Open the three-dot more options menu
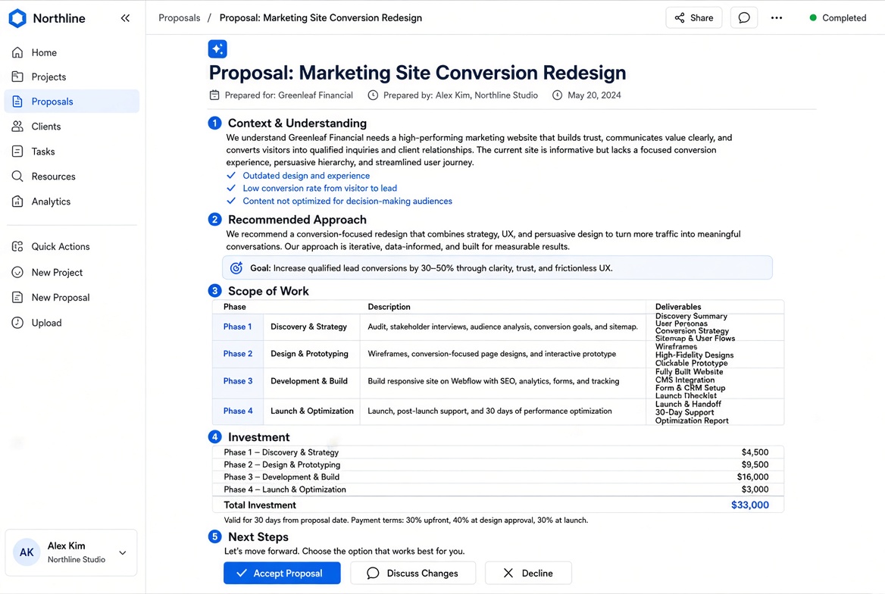This screenshot has height=594, width=885. 777,18
